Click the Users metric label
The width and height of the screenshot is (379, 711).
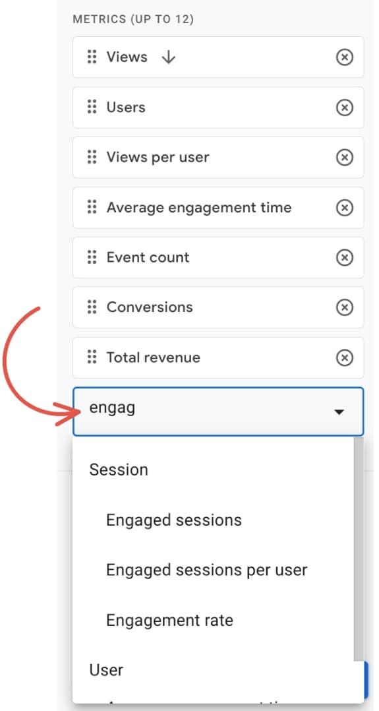(126, 108)
